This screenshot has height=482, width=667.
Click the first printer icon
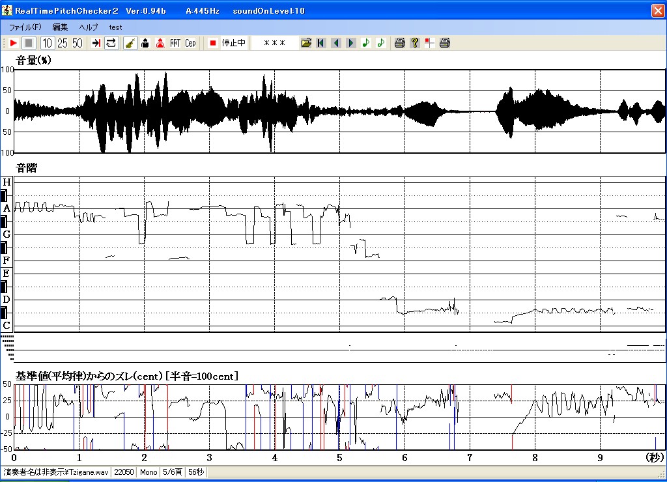click(399, 43)
